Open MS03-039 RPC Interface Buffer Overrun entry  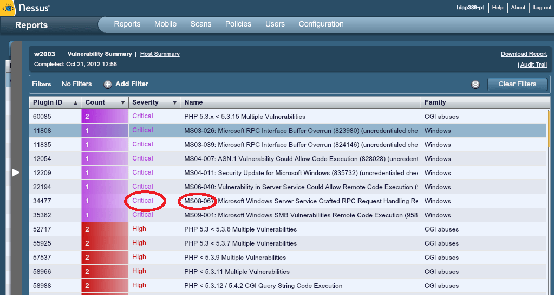point(301,145)
